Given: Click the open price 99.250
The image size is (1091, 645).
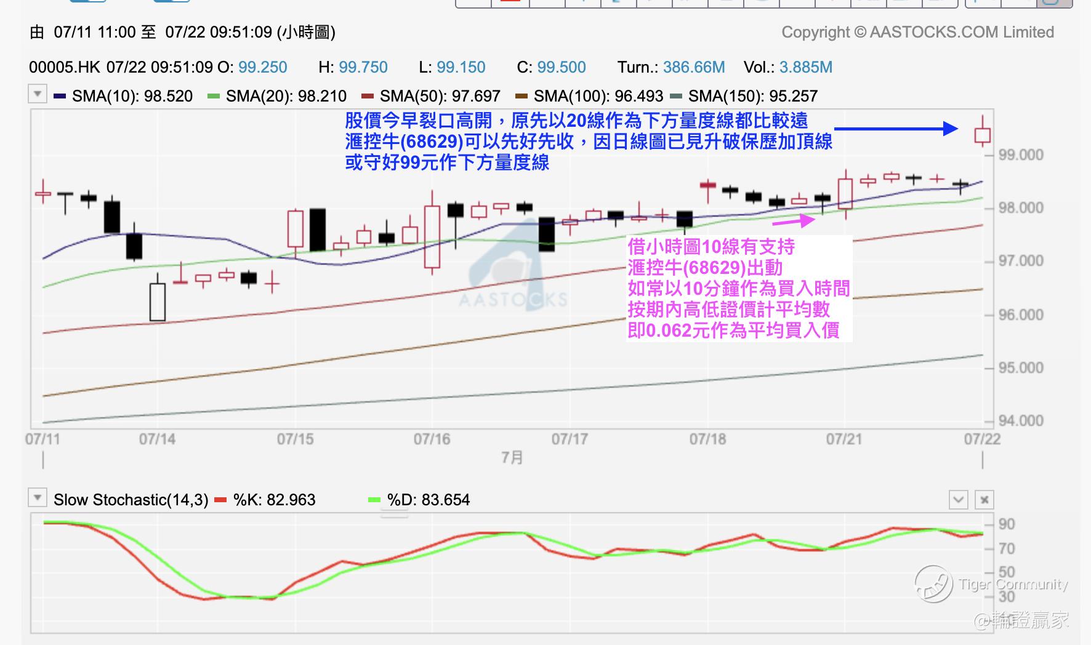Looking at the screenshot, I should click(263, 67).
